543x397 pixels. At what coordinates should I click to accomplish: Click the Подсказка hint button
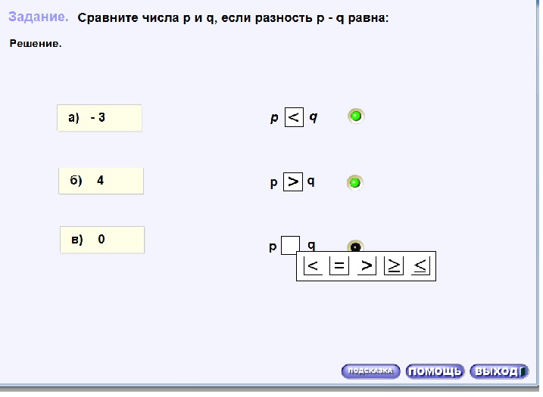click(370, 371)
